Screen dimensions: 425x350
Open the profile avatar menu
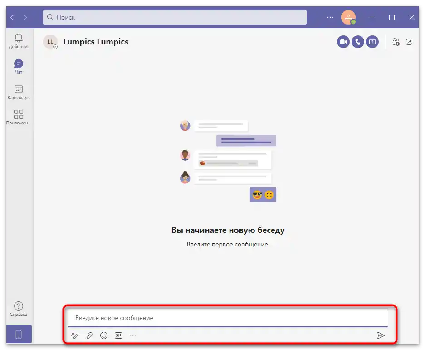click(x=348, y=17)
